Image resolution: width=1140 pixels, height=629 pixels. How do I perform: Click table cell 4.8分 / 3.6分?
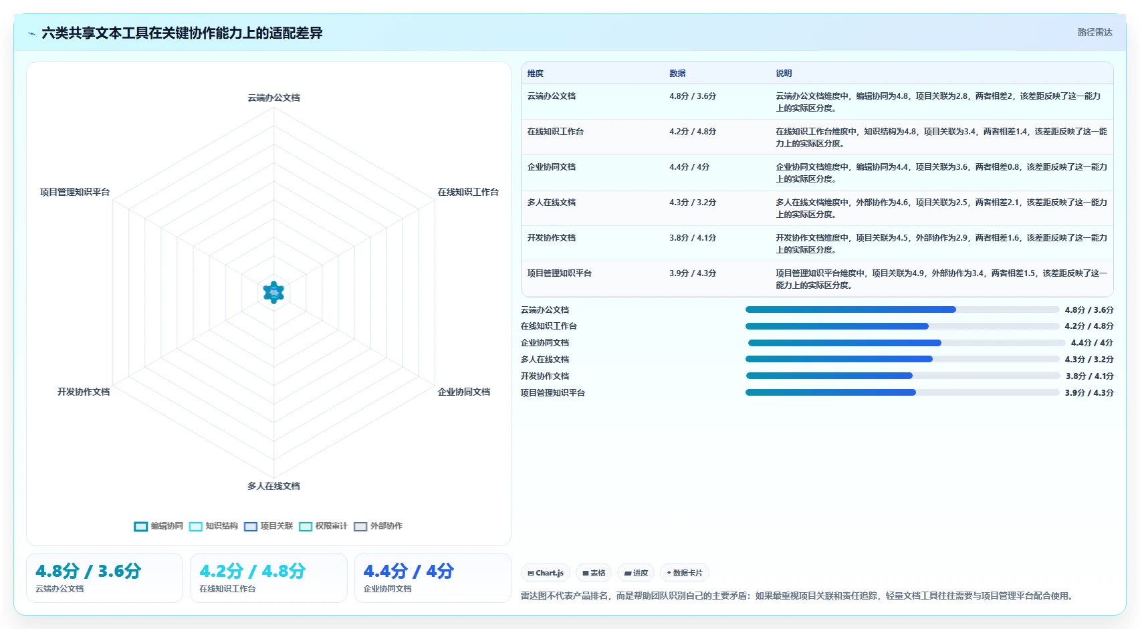693,96
